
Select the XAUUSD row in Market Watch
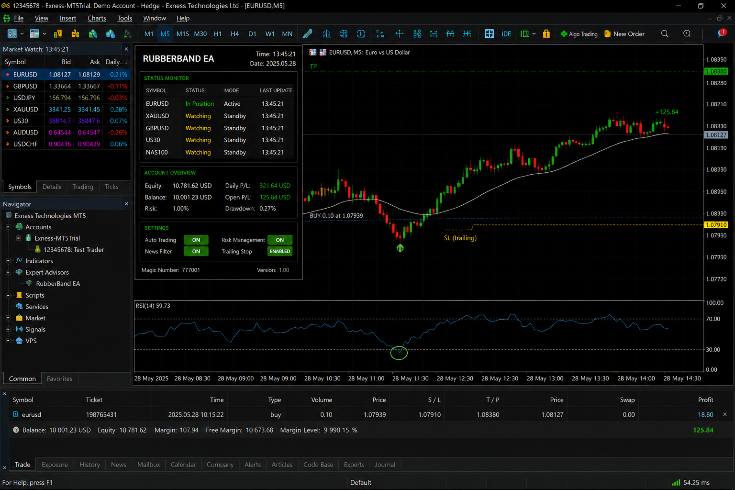66,109
